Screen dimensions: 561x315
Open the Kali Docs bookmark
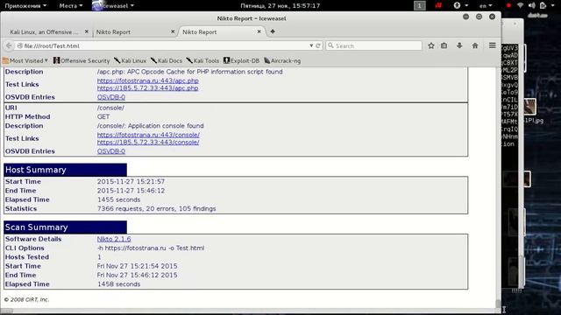click(167, 60)
